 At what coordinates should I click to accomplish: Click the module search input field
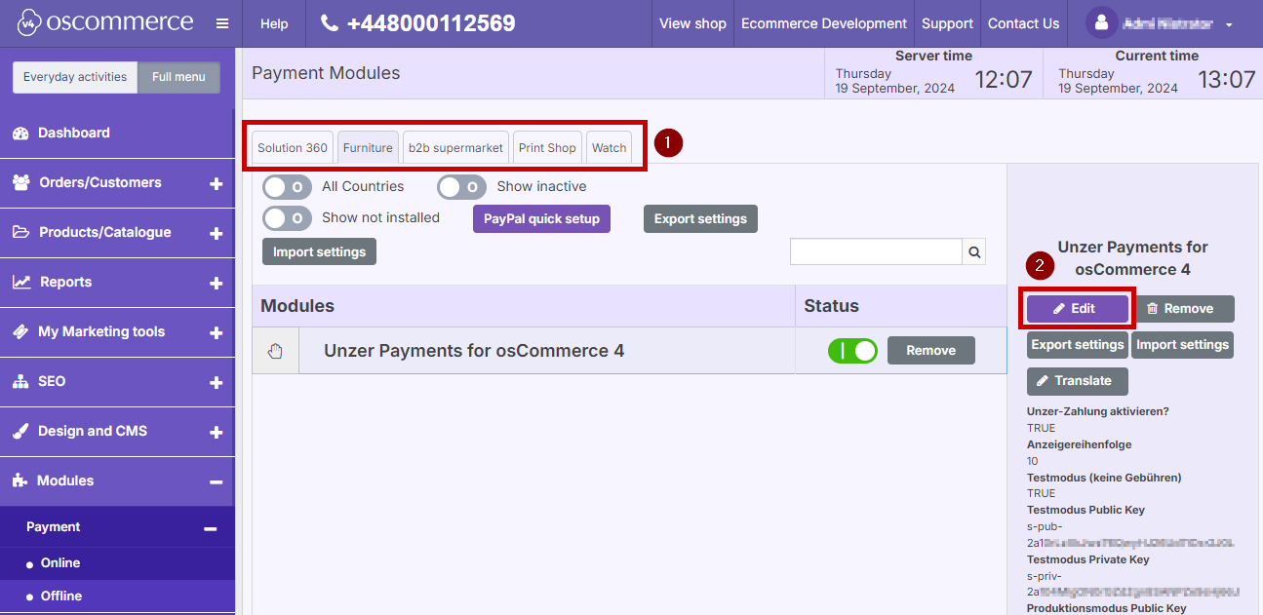[876, 252]
